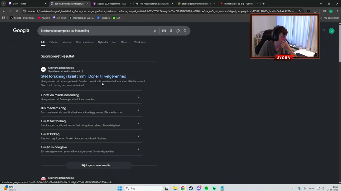
Task: Switch to the Videoer results tab
Action: pos(67,42)
